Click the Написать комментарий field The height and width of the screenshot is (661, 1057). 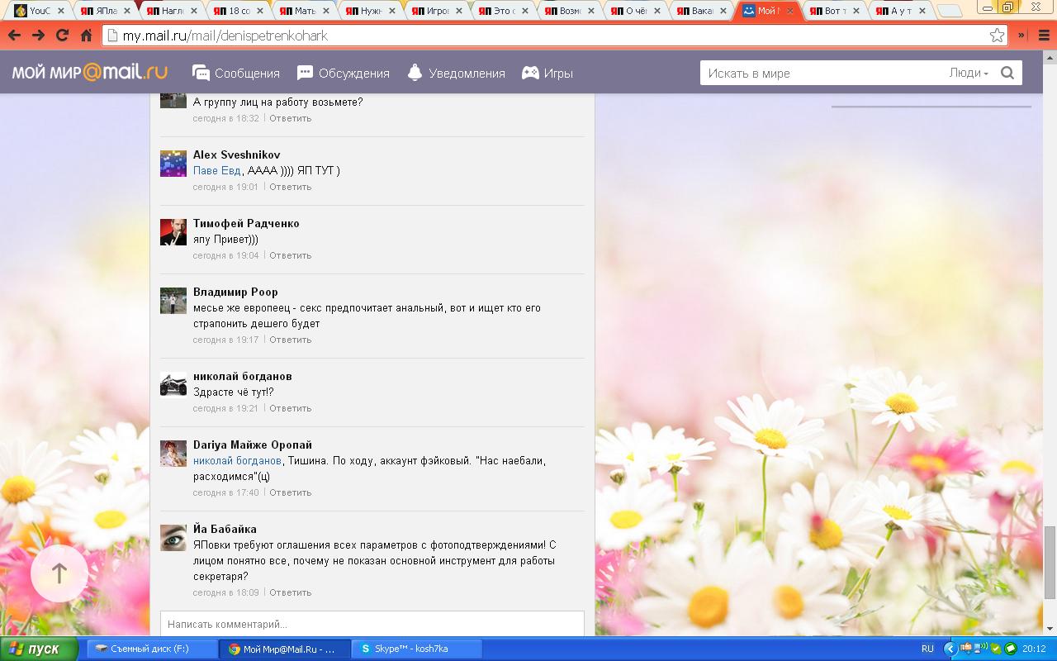pyautogui.click(x=372, y=624)
